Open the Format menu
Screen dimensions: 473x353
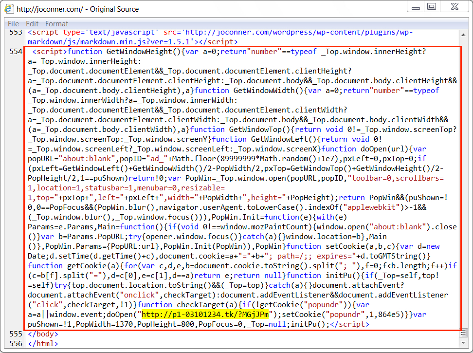click(57, 23)
